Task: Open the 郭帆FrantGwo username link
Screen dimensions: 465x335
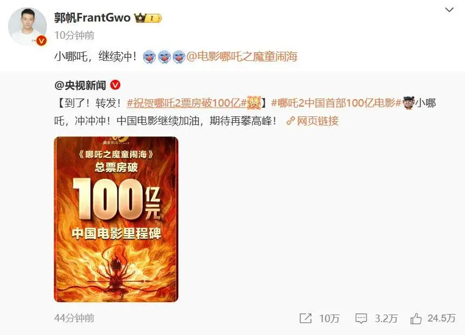Action: point(92,18)
